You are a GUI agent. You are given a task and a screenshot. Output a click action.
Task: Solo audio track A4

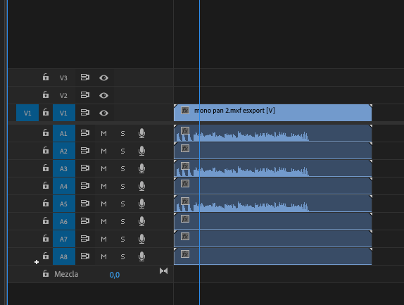pyautogui.click(x=122, y=187)
